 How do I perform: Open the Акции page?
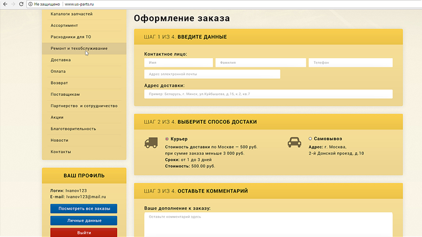57,117
